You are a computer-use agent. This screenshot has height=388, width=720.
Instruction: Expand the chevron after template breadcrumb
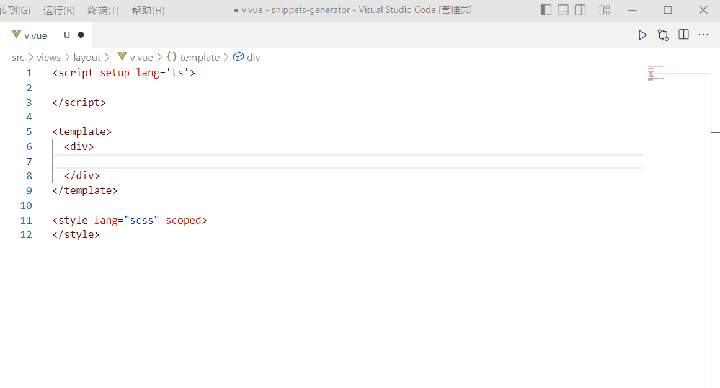pyautogui.click(x=226, y=58)
